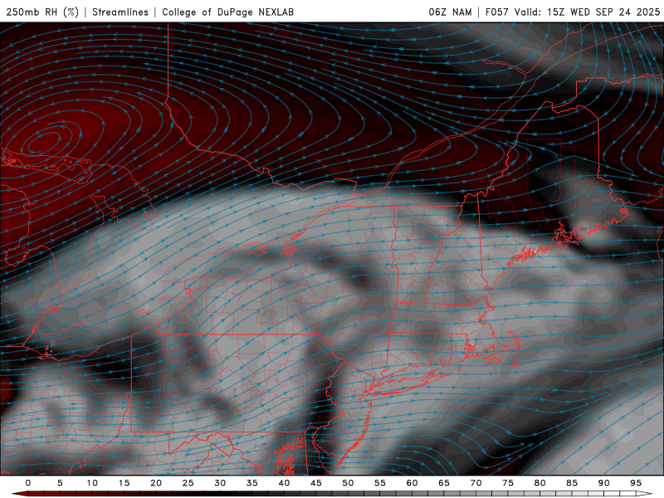Click "College of DuPage NEXLAB" text
This screenshot has height=498, width=664.
(x=227, y=12)
